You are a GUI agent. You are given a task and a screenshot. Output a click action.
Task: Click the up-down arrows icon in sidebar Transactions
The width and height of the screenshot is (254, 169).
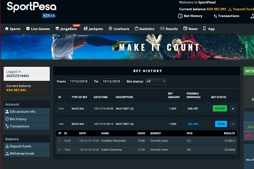(x=7, y=126)
